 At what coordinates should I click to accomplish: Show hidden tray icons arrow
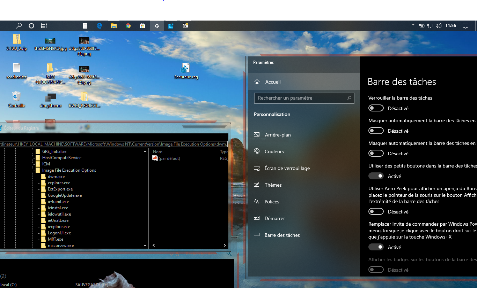point(413,25)
